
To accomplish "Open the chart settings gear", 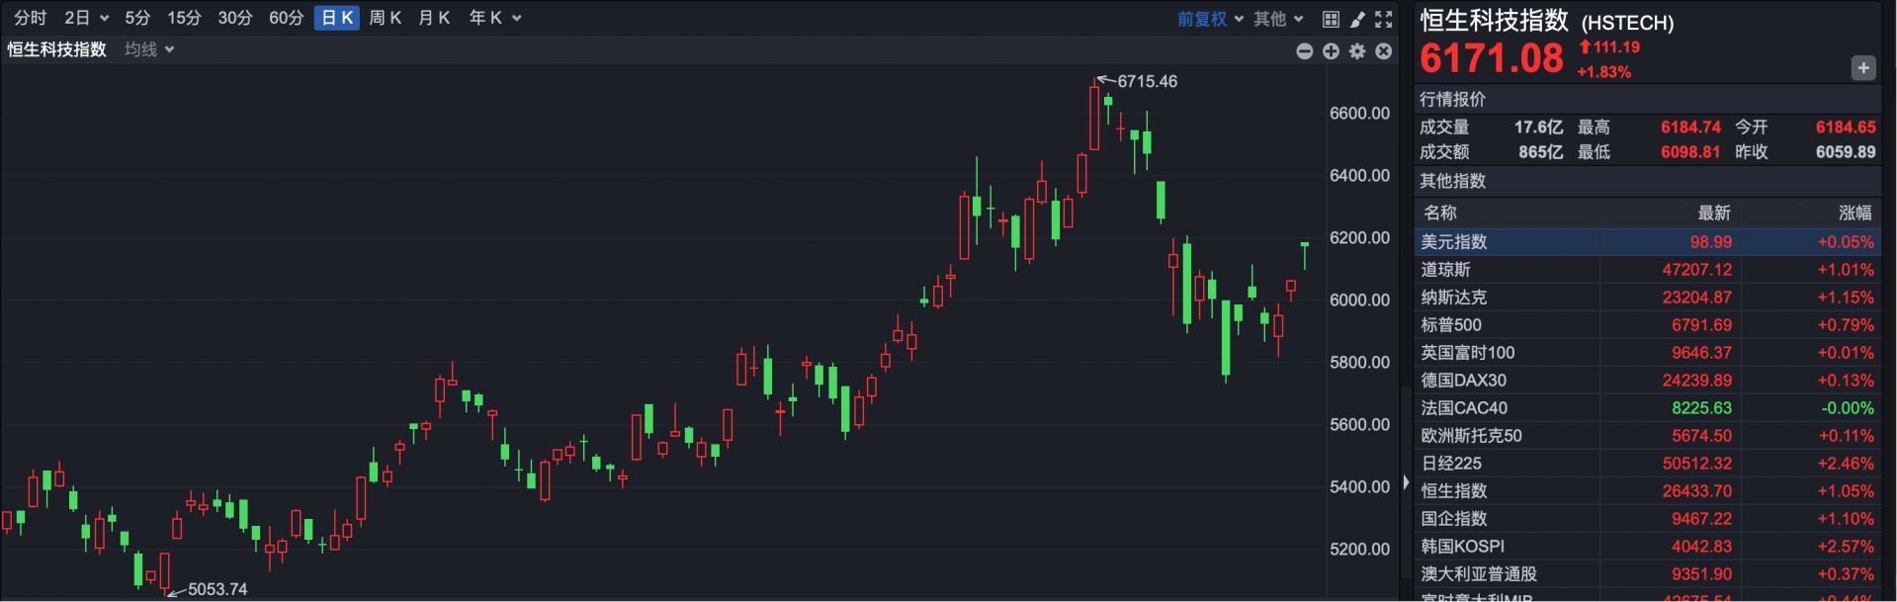I will [x=1357, y=51].
